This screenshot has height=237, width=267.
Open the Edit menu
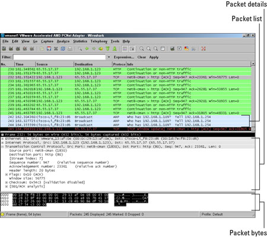tap(15, 41)
